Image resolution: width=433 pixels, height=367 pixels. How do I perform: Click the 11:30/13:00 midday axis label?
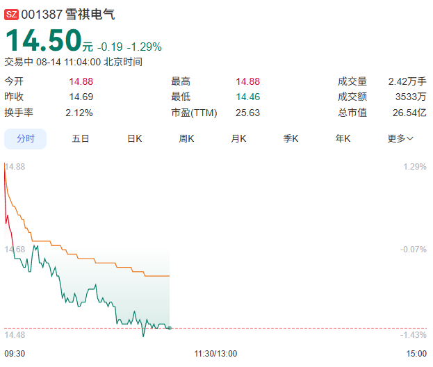(x=215, y=354)
